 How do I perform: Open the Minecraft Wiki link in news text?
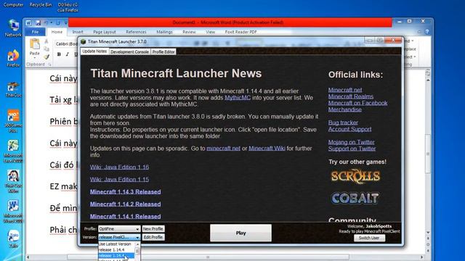pos(267,148)
